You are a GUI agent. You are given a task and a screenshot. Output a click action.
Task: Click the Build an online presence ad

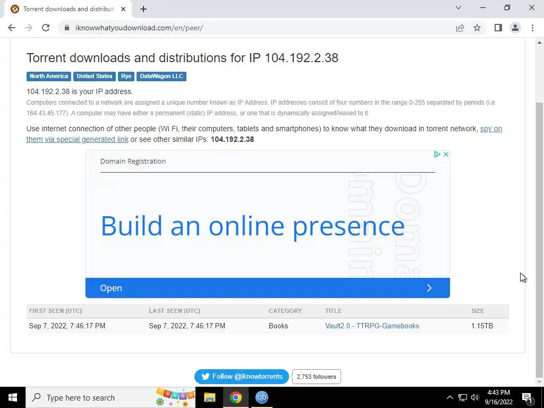click(252, 226)
